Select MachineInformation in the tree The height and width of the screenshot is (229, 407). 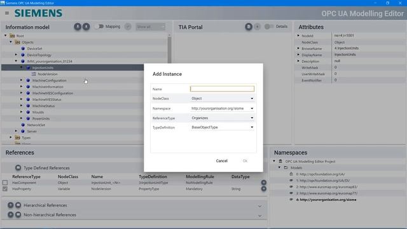pos(48,87)
